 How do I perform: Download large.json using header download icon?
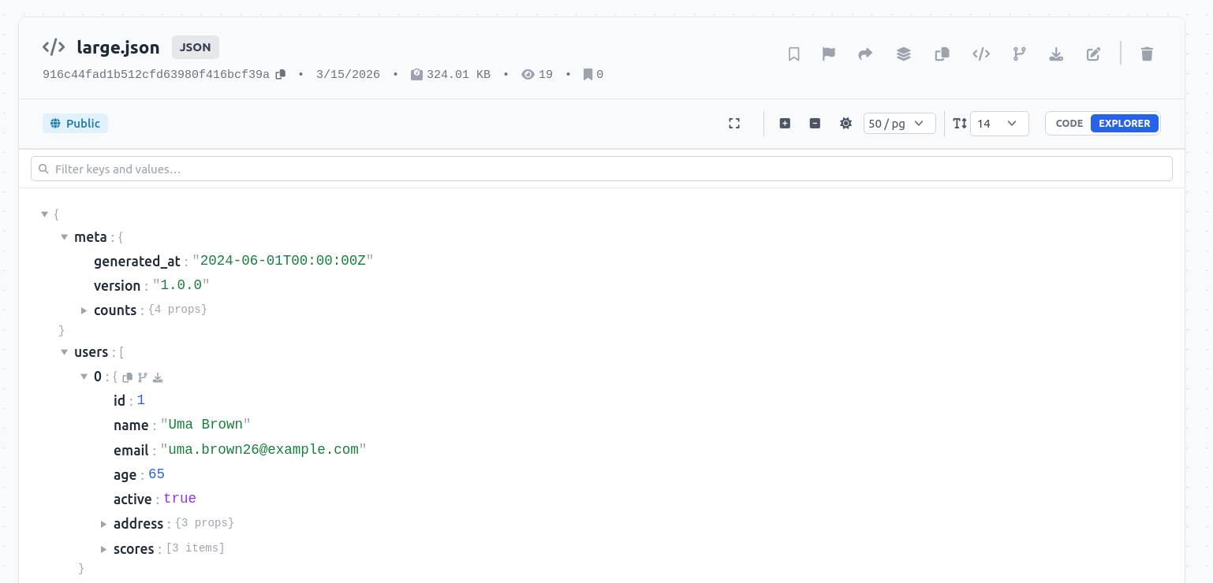point(1056,54)
